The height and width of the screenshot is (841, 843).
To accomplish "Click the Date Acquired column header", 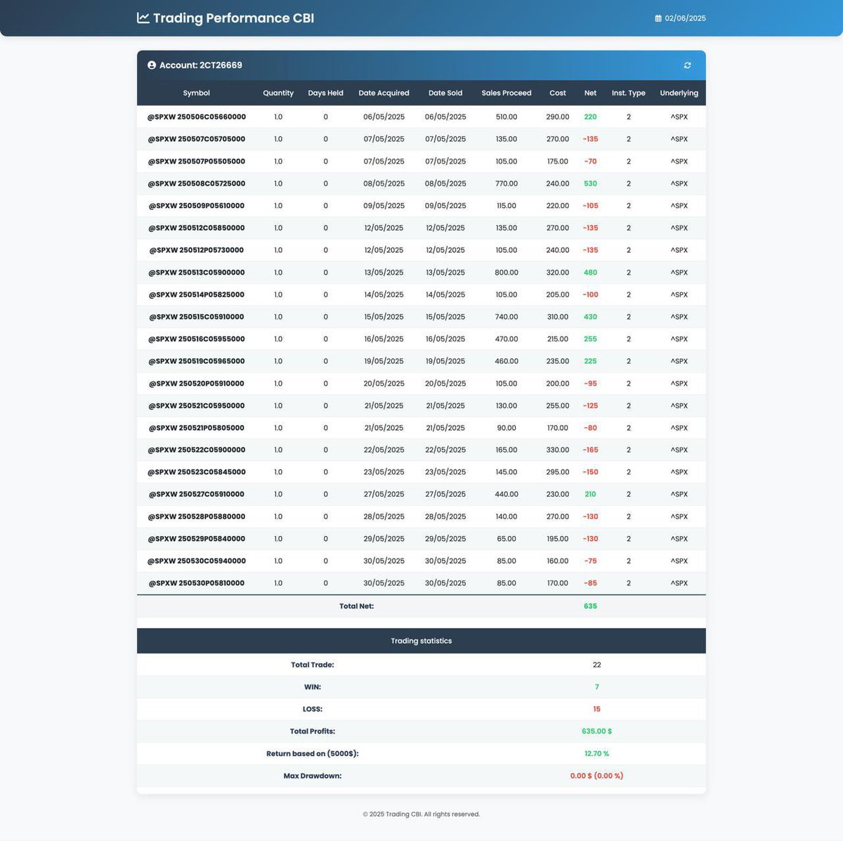I will coord(384,93).
